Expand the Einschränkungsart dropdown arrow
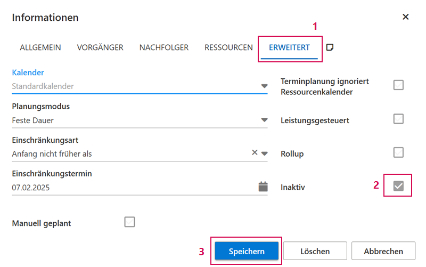 point(264,154)
